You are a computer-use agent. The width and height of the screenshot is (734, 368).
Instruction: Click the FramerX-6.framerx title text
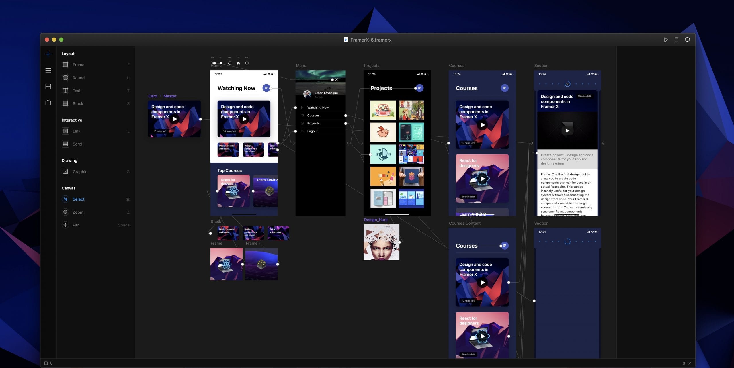(x=371, y=40)
